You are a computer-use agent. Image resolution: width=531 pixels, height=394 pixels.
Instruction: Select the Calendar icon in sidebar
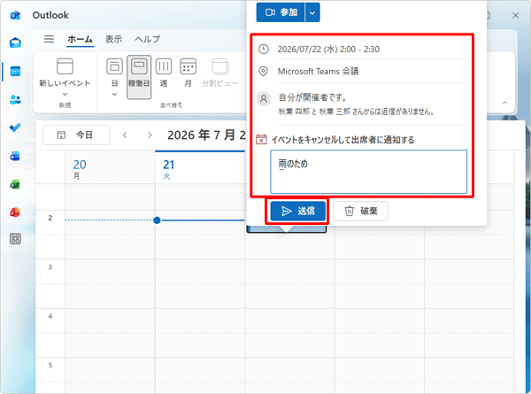pyautogui.click(x=15, y=71)
